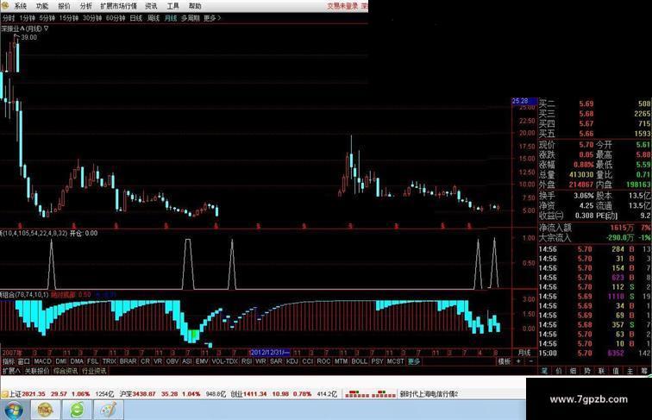Select the BOLL indicator
This screenshot has width=652, height=420.
(x=360, y=361)
